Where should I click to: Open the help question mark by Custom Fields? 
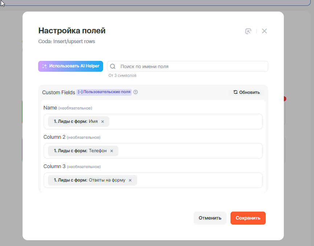pyautogui.click(x=136, y=92)
